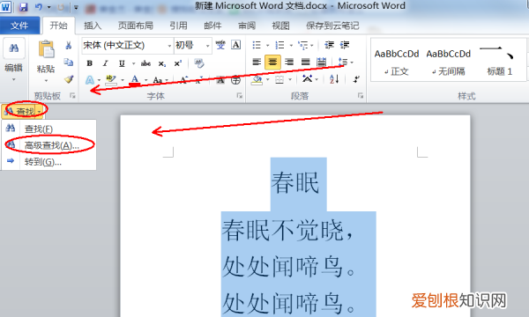Apply the 无间隔 style
The width and height of the screenshot is (529, 317).
point(449,62)
